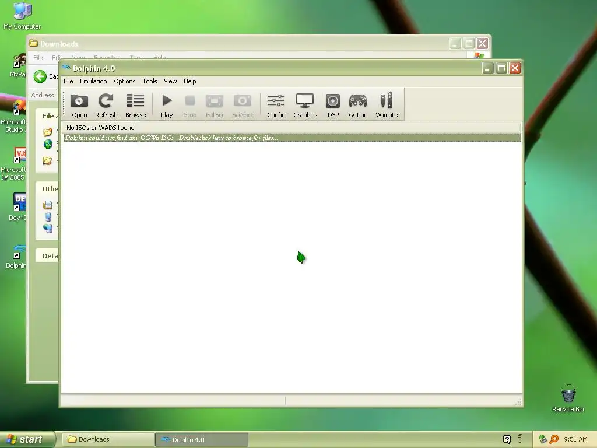Click the Browse toolbar icon
Screen dimensions: 597x448
pyautogui.click(x=135, y=106)
